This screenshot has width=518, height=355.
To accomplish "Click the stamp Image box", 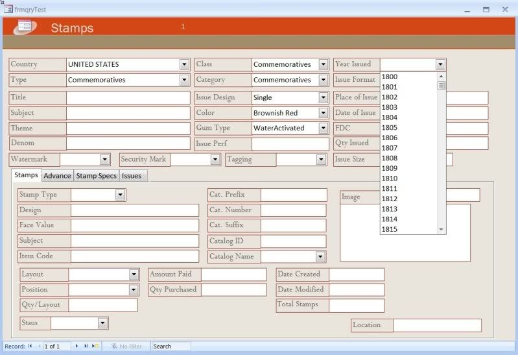I will coord(405,233).
